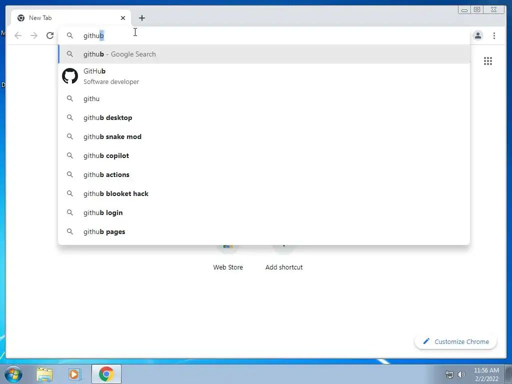Open a new tab with plus button
Image resolution: width=512 pixels, height=384 pixels.
141,18
